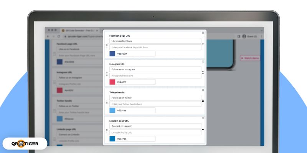Click the Instagram block drag handle
This screenshot has height=153, width=307.
[107, 74]
